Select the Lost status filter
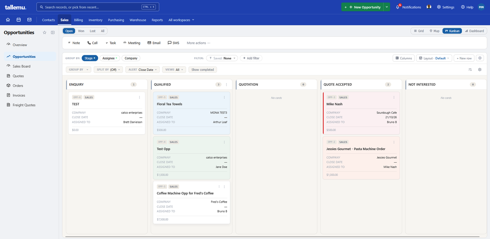490x239 pixels. click(x=92, y=31)
